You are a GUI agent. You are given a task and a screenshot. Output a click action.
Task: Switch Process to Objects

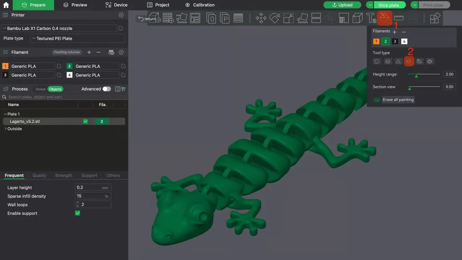pos(55,89)
